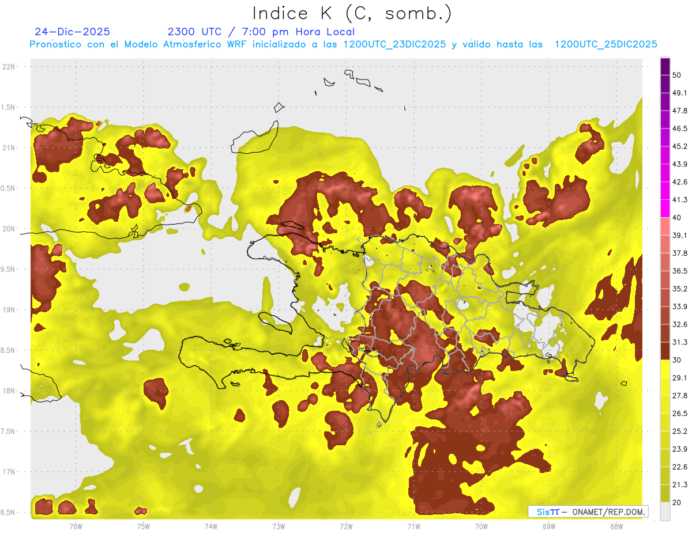Click latitude axis label '22N'
The height and width of the screenshot is (534, 692).
pos(9,66)
